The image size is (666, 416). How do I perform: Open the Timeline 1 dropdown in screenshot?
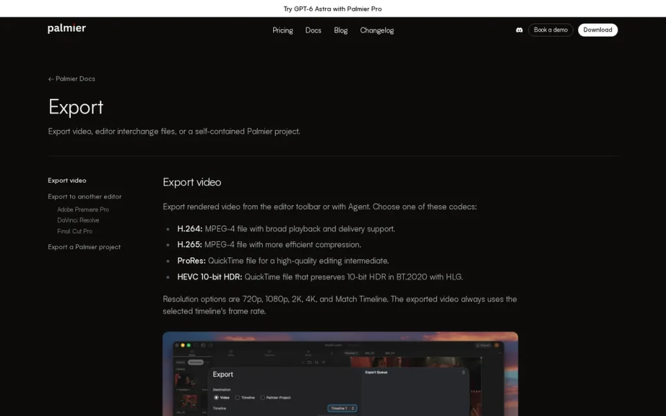coord(342,408)
